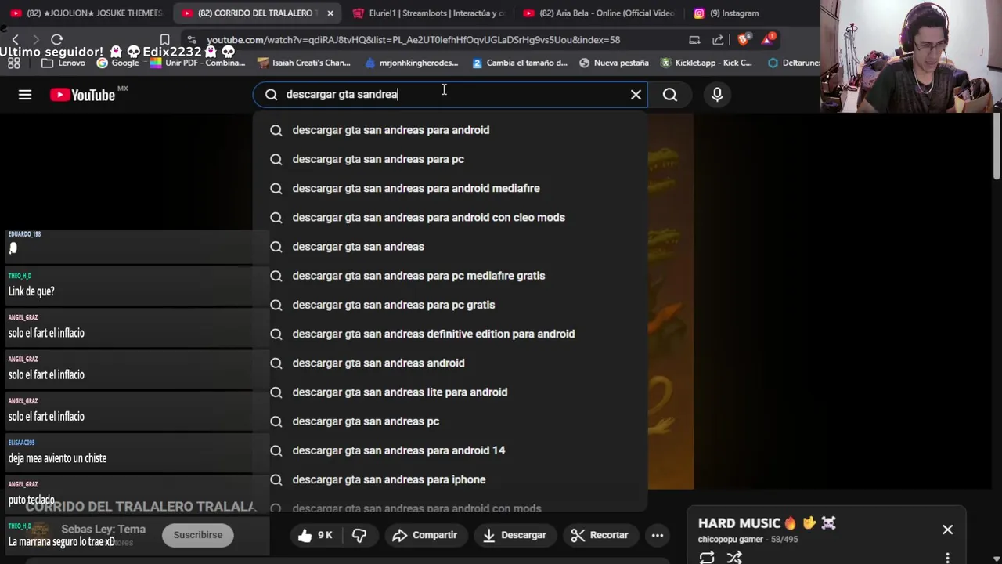The image size is (1002, 564).
Task: Pick suggestion 'para pc mediafire gratis'
Action: point(450,276)
